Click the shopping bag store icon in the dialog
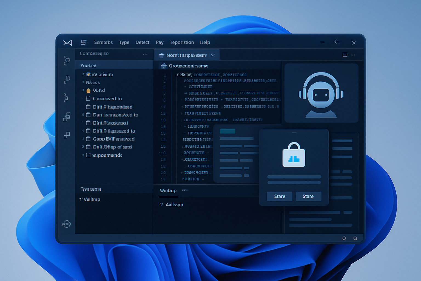 294,154
